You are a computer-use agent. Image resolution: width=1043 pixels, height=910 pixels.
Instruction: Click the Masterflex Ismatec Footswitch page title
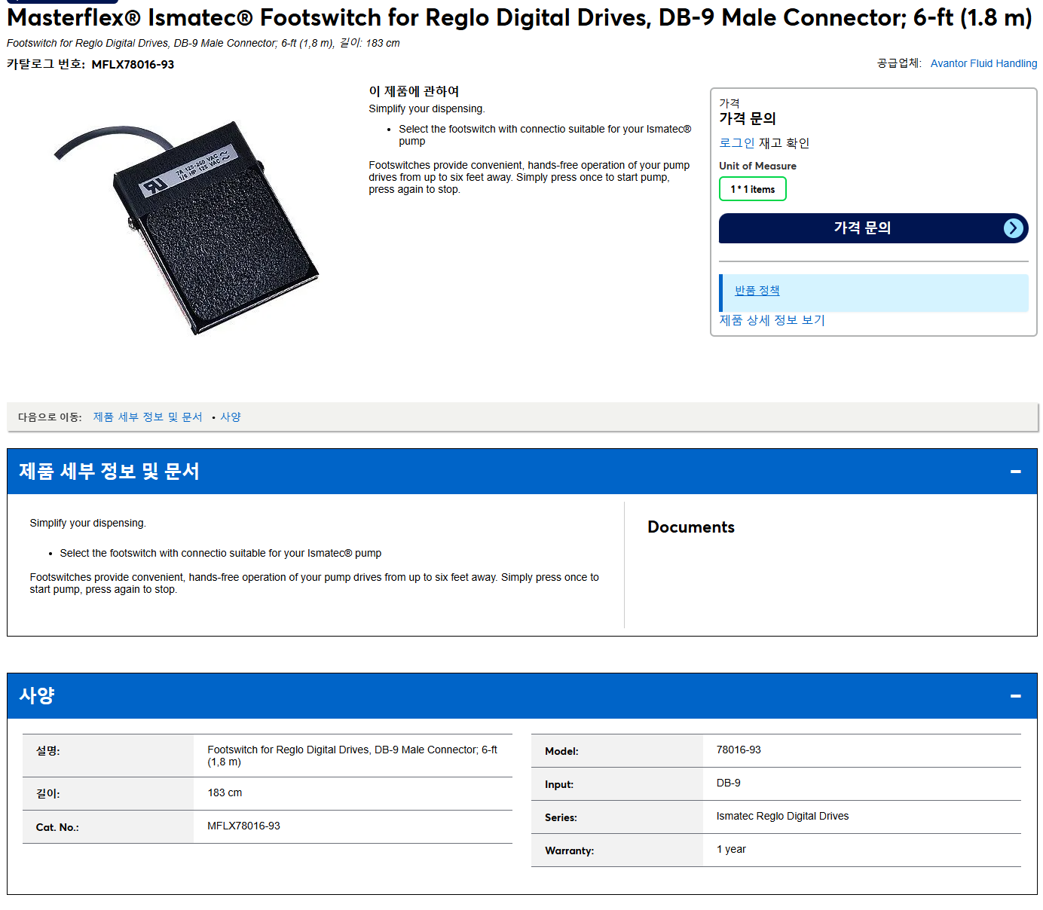[x=519, y=17]
